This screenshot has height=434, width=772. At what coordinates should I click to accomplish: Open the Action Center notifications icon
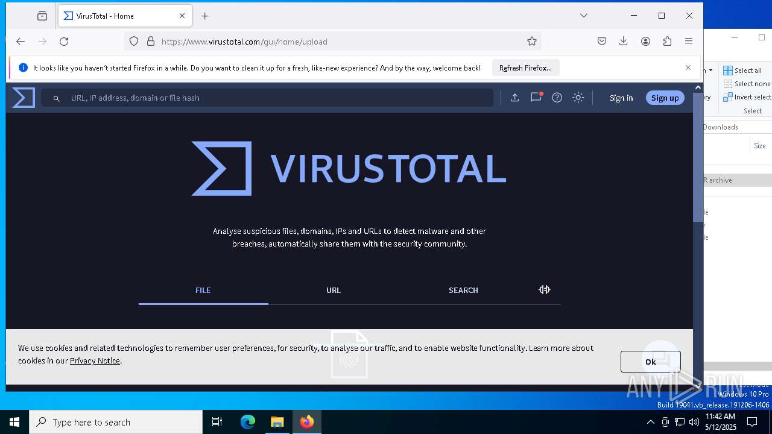[752, 422]
